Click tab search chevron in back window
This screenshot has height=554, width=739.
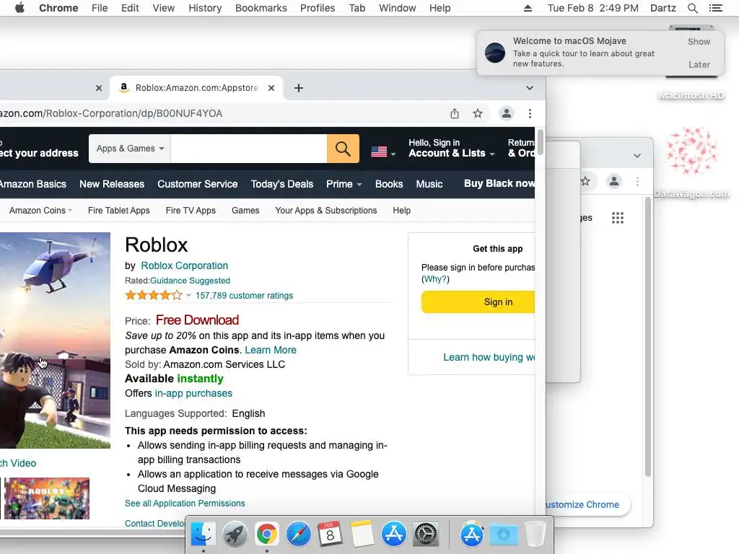pyautogui.click(x=637, y=156)
